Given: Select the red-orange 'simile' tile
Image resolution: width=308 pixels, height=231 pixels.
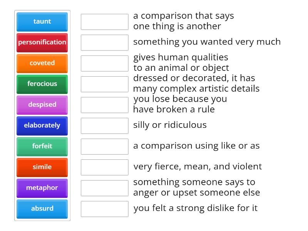Looking at the screenshot, I should (42, 167).
